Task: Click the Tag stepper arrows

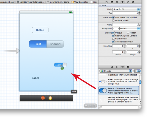Action: click(x=139, y=13)
